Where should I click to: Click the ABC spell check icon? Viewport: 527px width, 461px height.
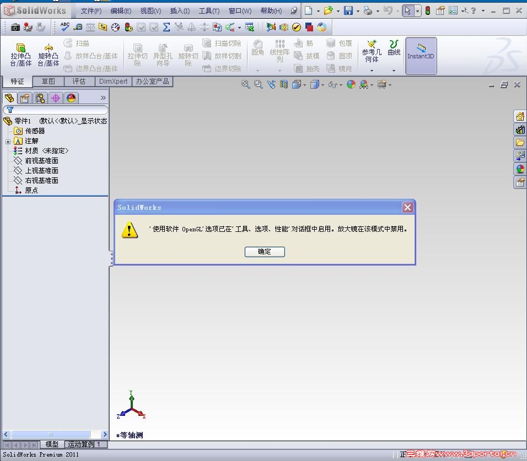coord(65,27)
